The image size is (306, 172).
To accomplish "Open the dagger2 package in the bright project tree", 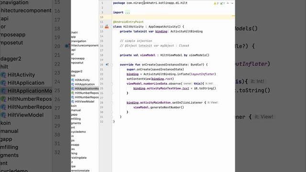I will click(76, 71).
